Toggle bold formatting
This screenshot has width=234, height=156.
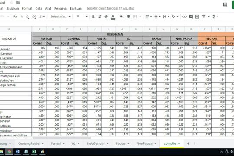(x=94, y=16)
